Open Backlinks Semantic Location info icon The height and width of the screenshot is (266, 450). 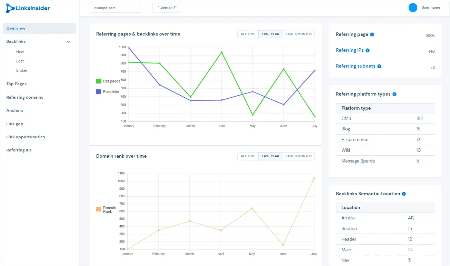[x=404, y=194]
